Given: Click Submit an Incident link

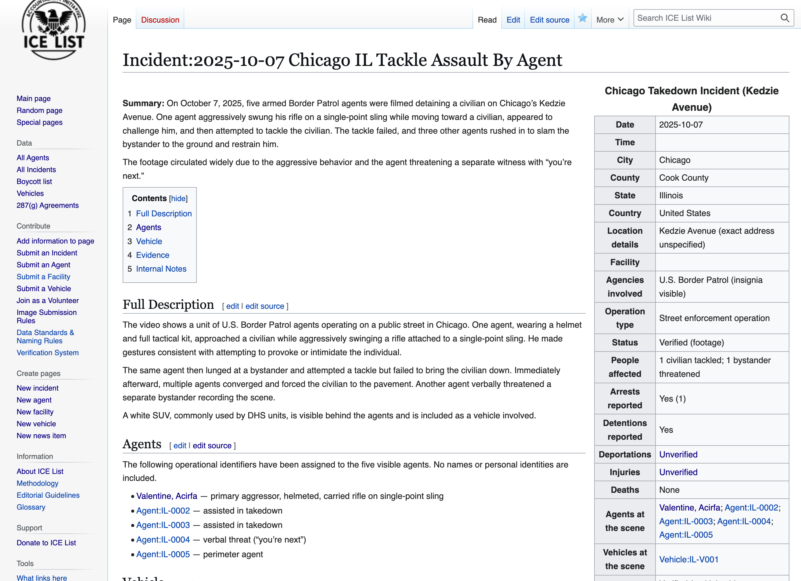Looking at the screenshot, I should 47,253.
